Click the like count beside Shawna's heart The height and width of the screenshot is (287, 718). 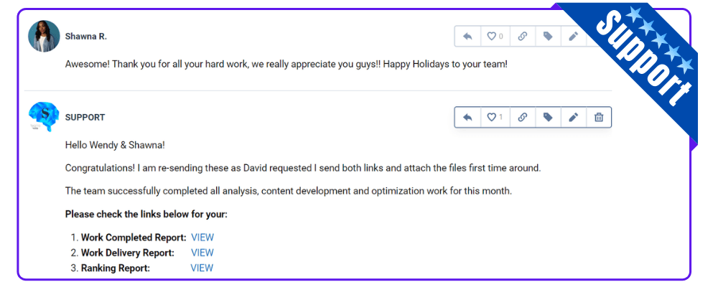(501, 36)
